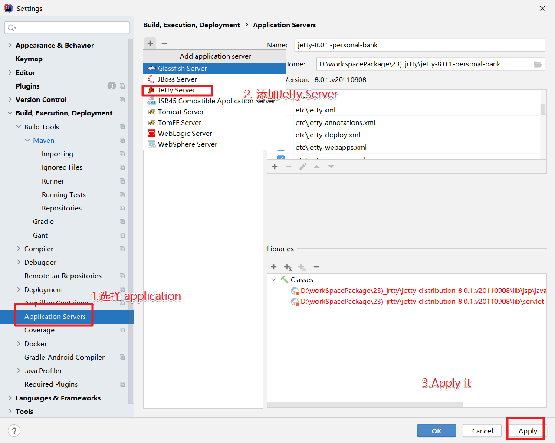555x443 pixels.
Task: Click the icon of the lib\jsp library entry
Action: pos(295,291)
